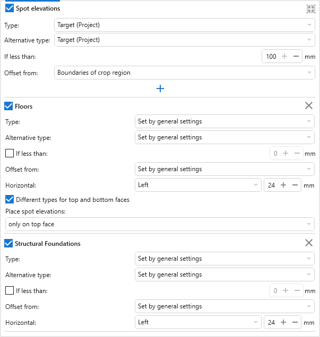Expand the 'only on top face' dropdown
Viewport: 320px width, 337px height.
tap(160, 224)
